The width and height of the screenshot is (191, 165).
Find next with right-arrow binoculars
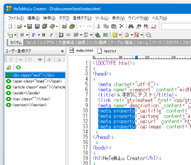(x=146, y=26)
